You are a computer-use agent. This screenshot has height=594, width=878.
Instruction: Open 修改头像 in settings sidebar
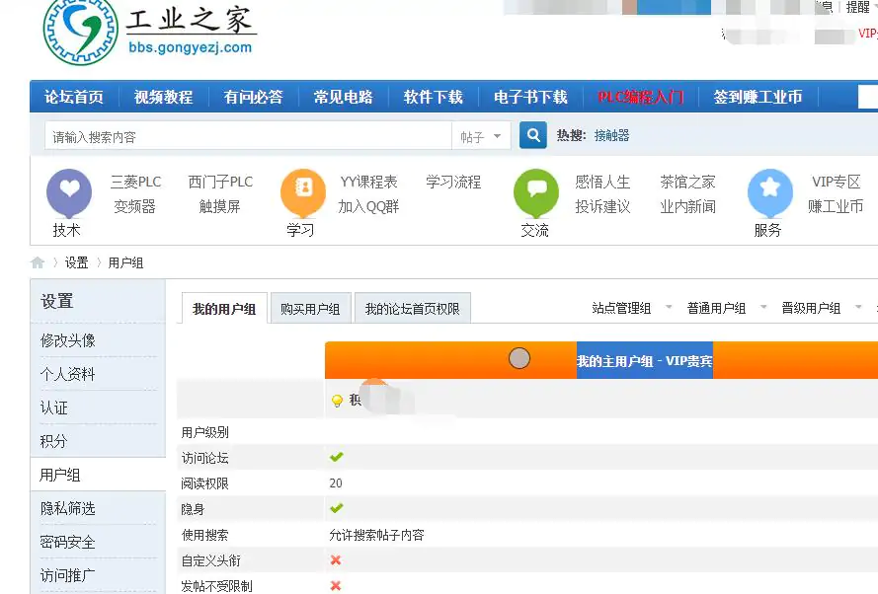(x=68, y=340)
